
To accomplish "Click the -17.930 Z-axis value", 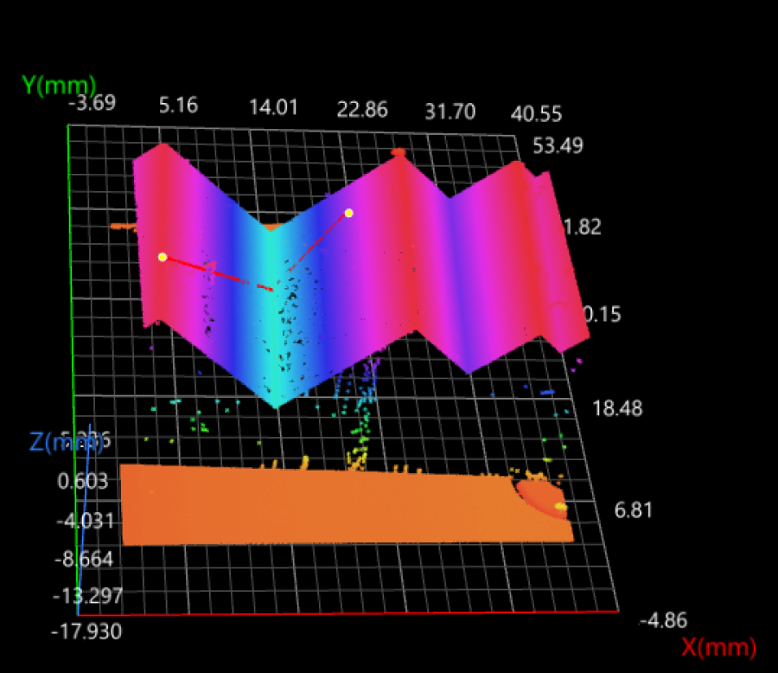I will click(86, 631).
